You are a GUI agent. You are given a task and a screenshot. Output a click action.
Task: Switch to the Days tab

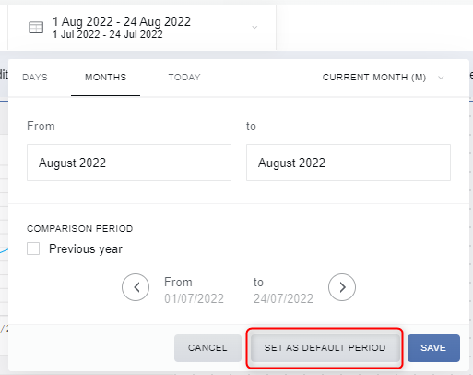pos(35,77)
